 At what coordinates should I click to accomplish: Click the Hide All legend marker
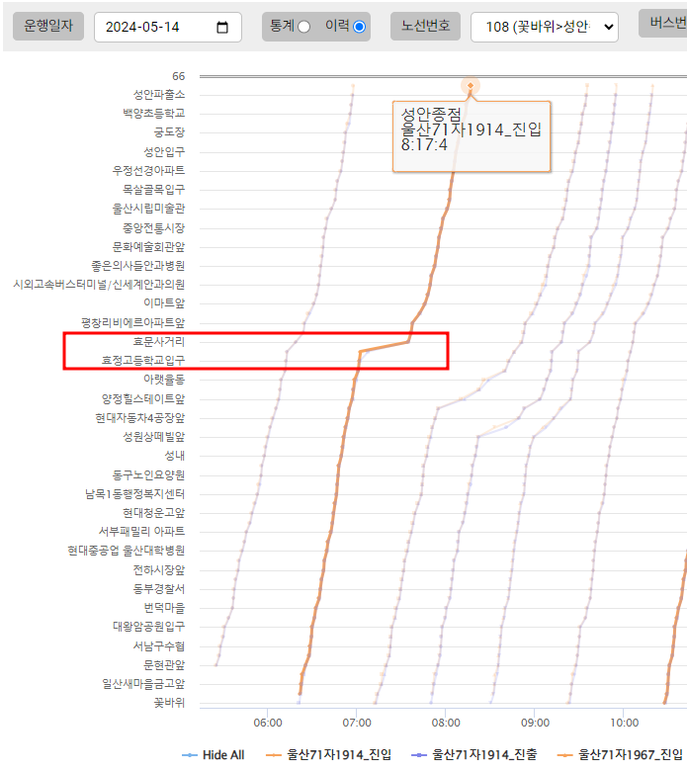[189, 755]
